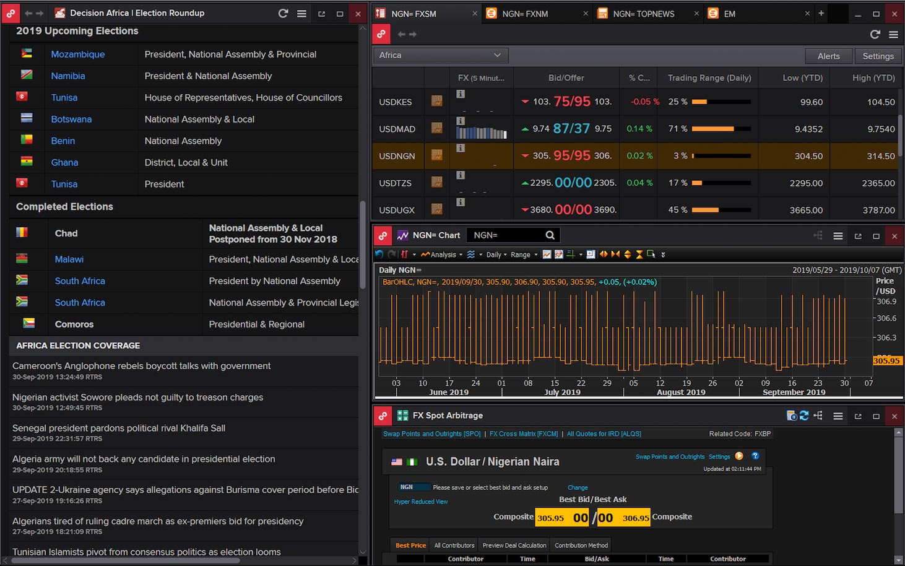Click refresh icon in FX Spot Arbitrage header

click(804, 416)
